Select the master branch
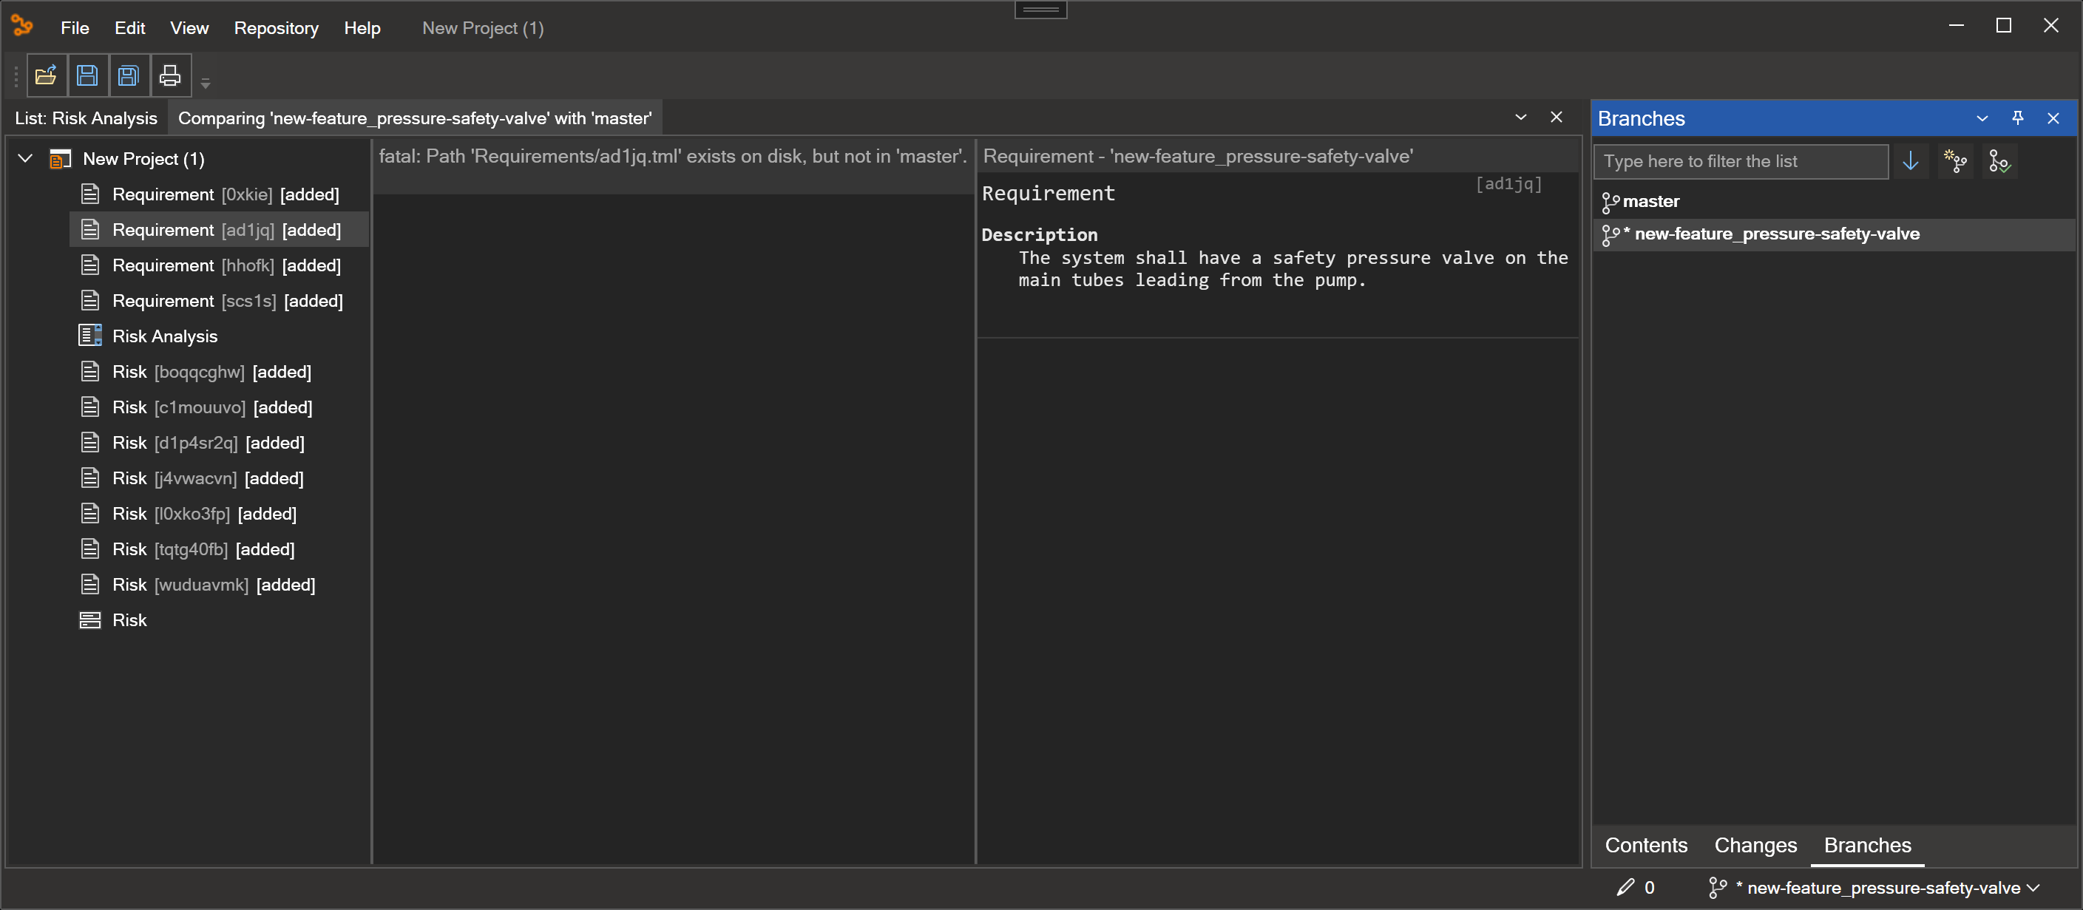The width and height of the screenshot is (2083, 910). click(x=1835, y=202)
